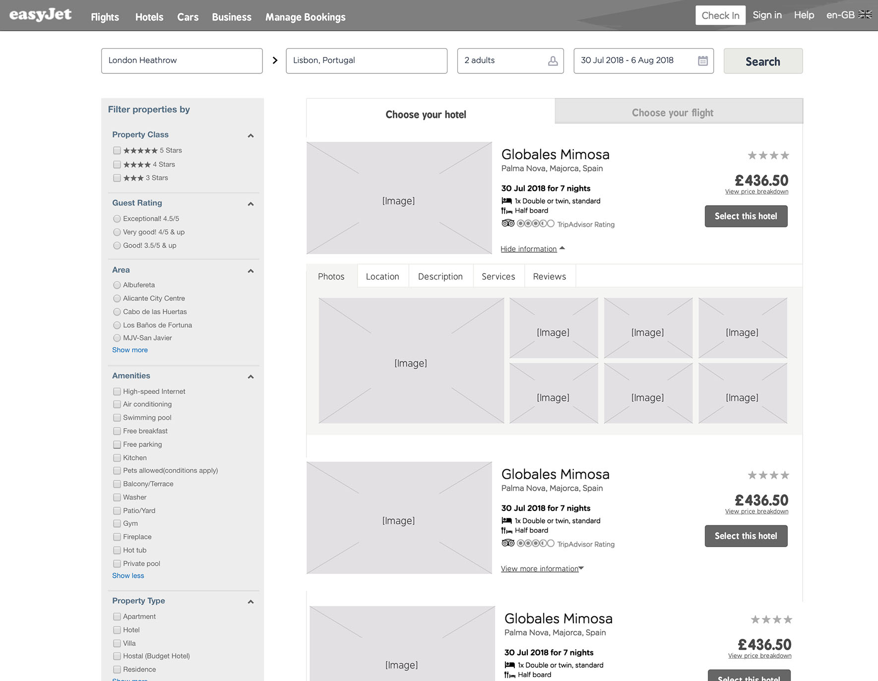Tick the Swimming pool amenity checkbox
The height and width of the screenshot is (681, 878).
tap(117, 418)
